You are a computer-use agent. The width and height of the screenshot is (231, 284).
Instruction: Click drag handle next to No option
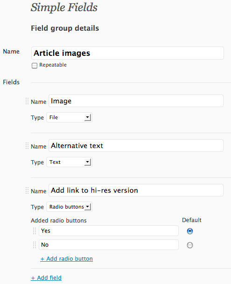(35, 245)
